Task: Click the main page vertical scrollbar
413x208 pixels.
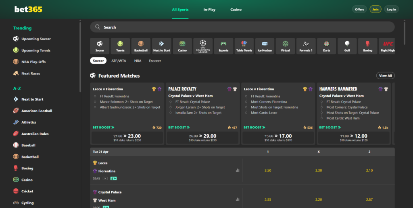Action: 405,33
